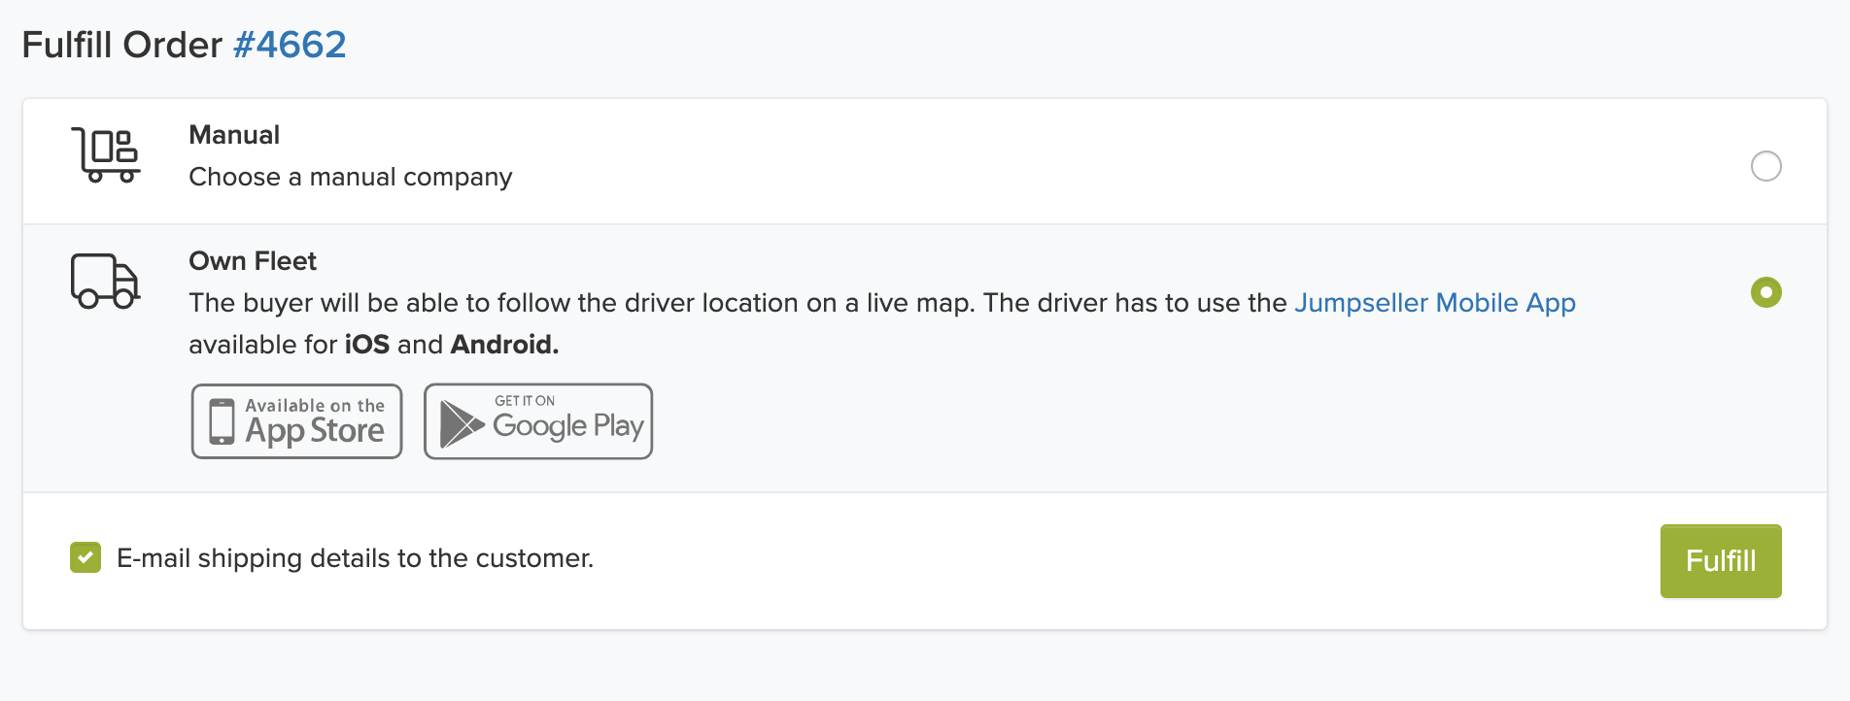
Task: Click the Google Play triangle logo icon
Action: pos(462,424)
